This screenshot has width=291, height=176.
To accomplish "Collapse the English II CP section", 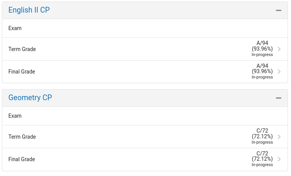I will pyautogui.click(x=278, y=10).
